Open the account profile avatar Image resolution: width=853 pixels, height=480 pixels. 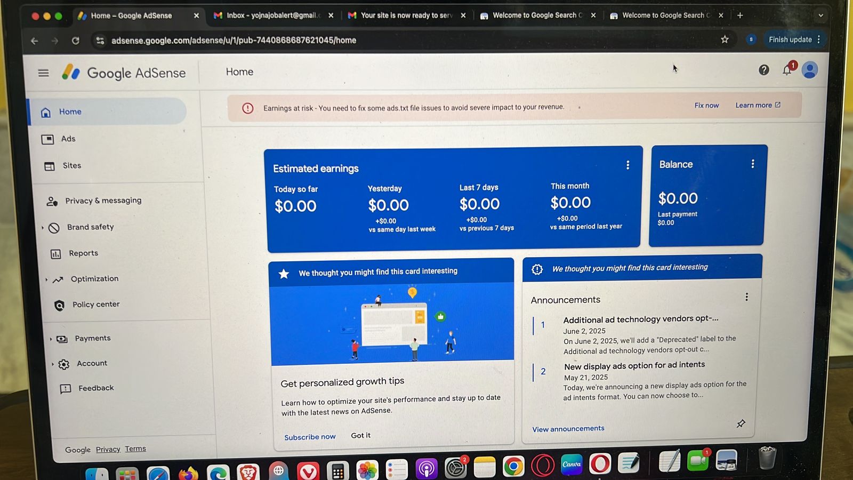click(x=810, y=70)
